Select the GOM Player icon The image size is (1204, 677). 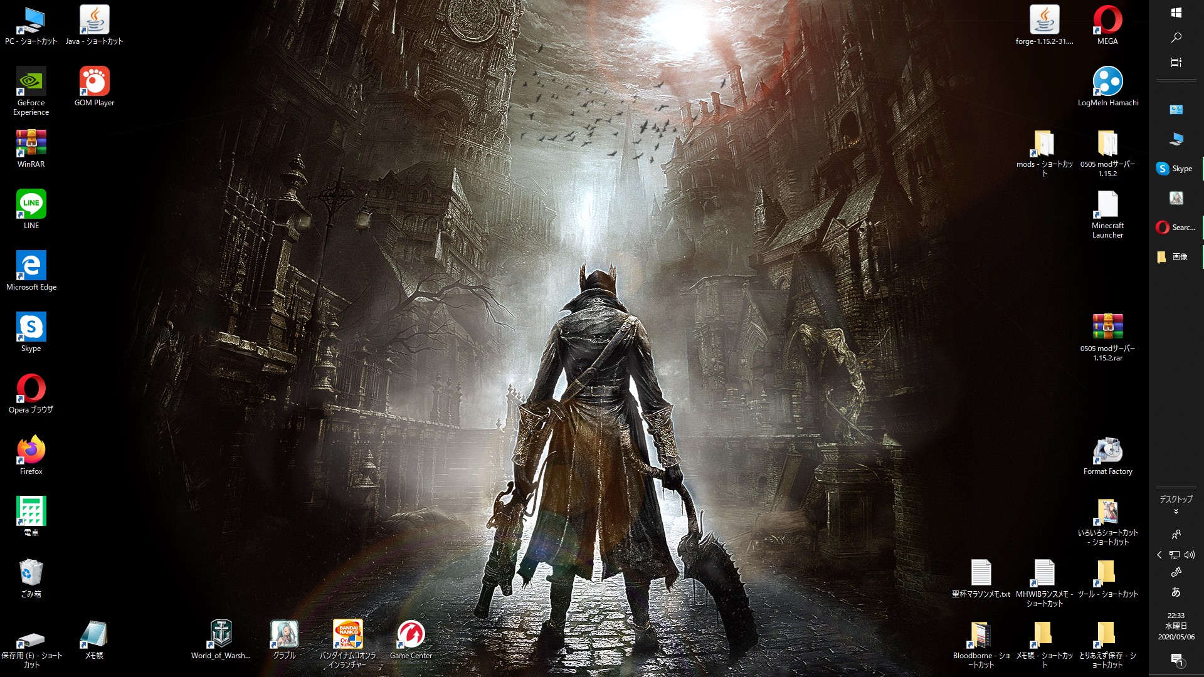click(x=94, y=87)
